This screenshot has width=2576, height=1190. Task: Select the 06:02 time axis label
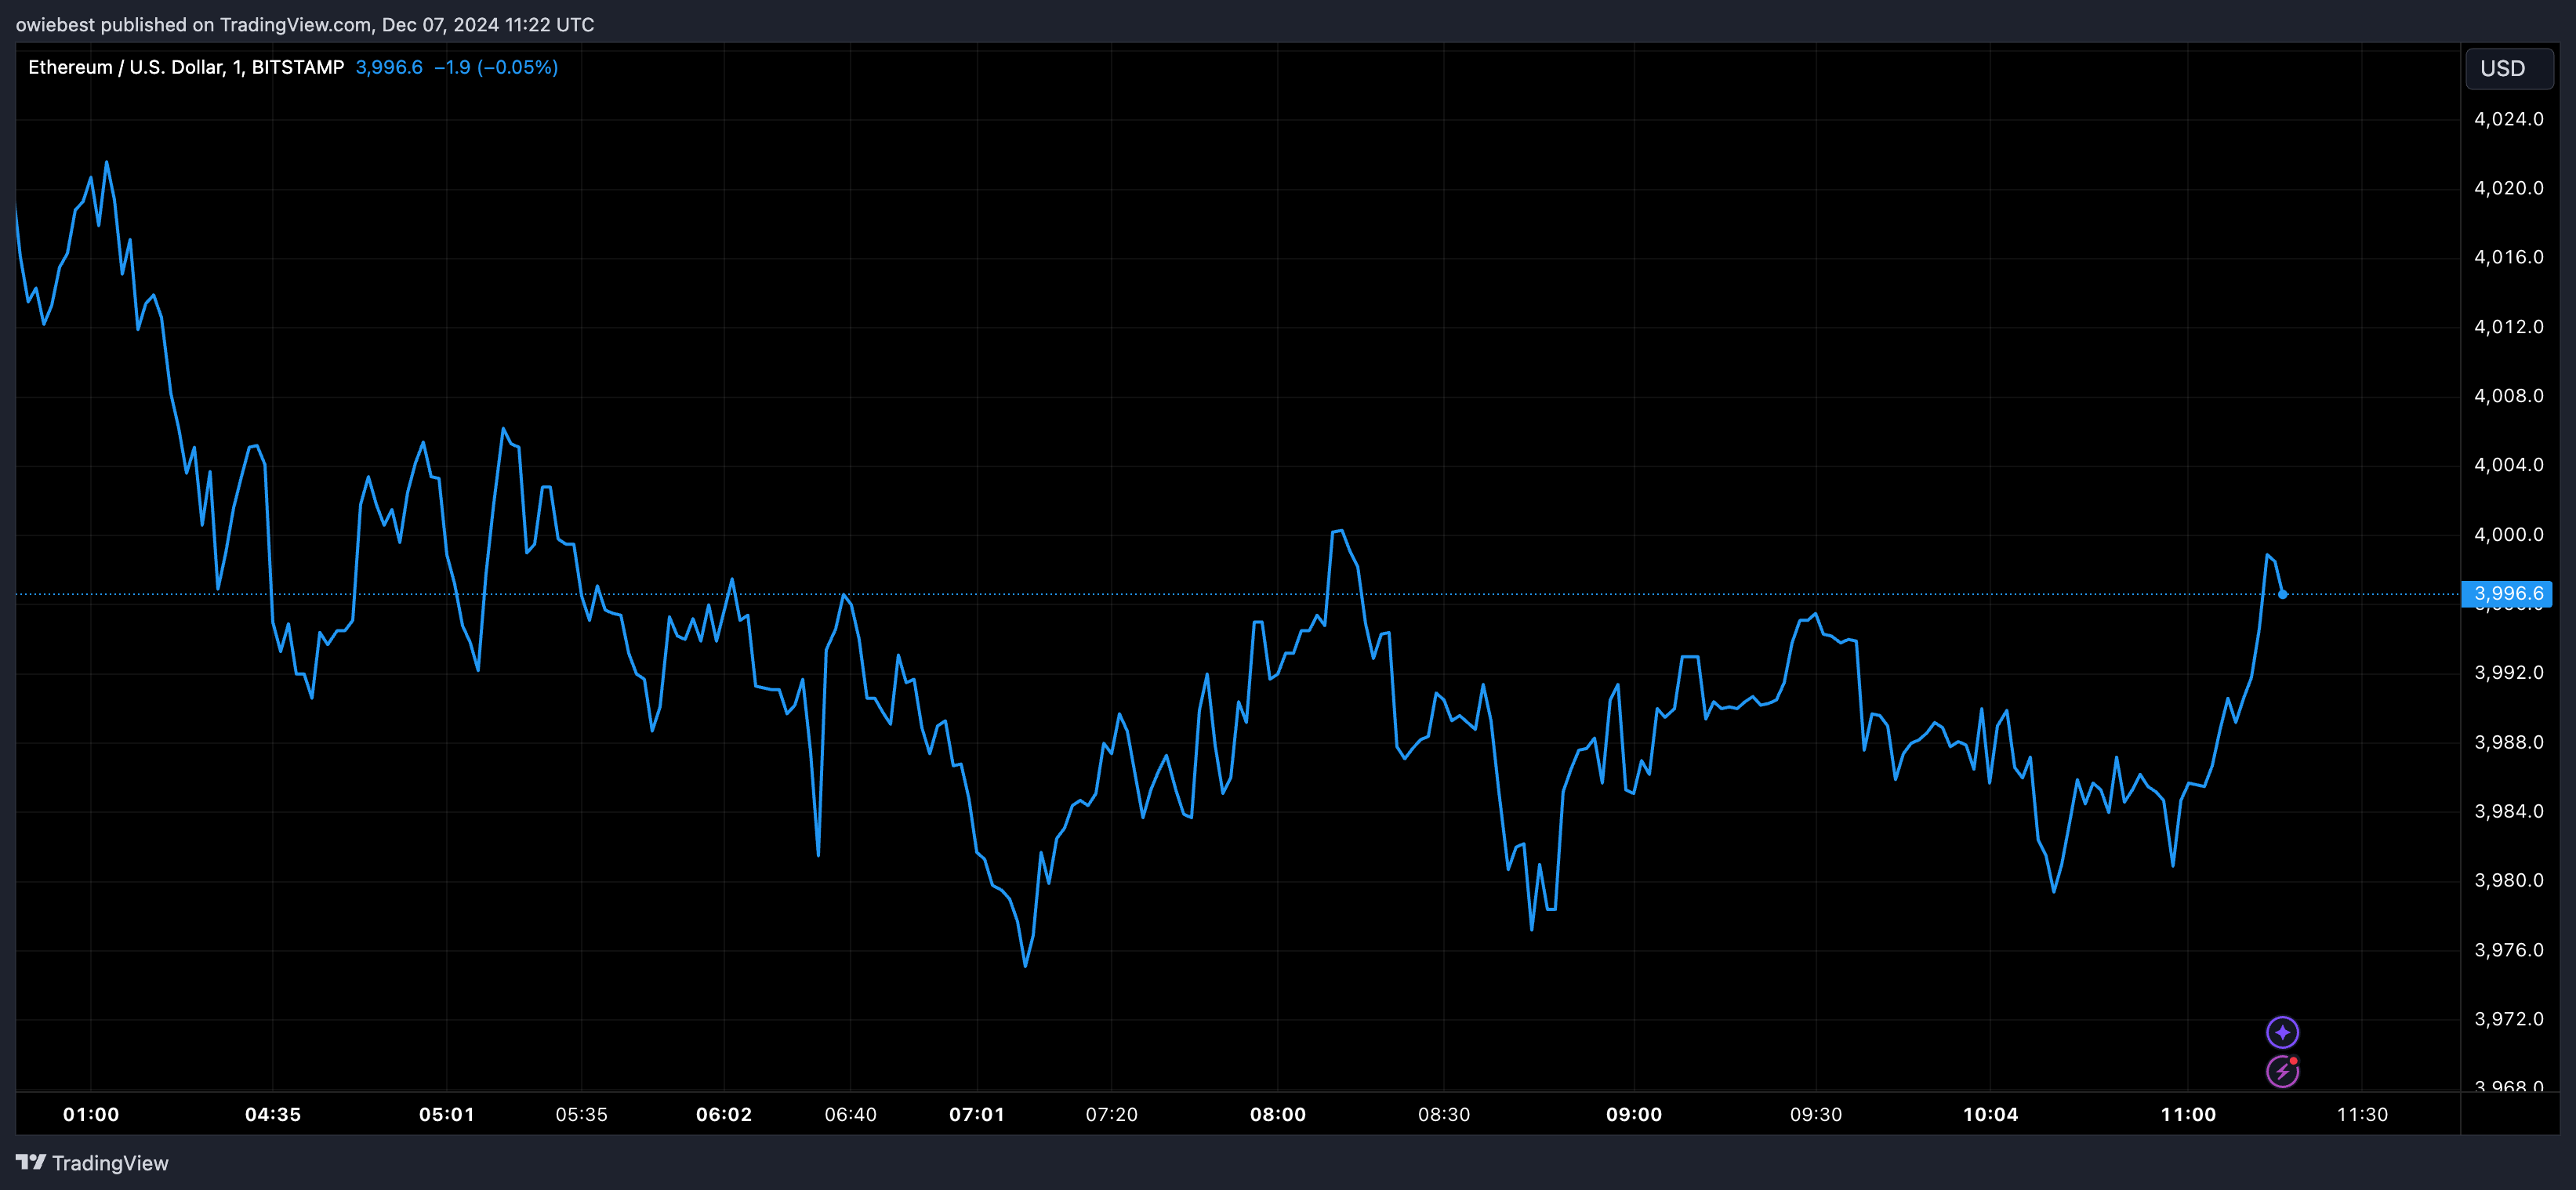[x=724, y=1114]
